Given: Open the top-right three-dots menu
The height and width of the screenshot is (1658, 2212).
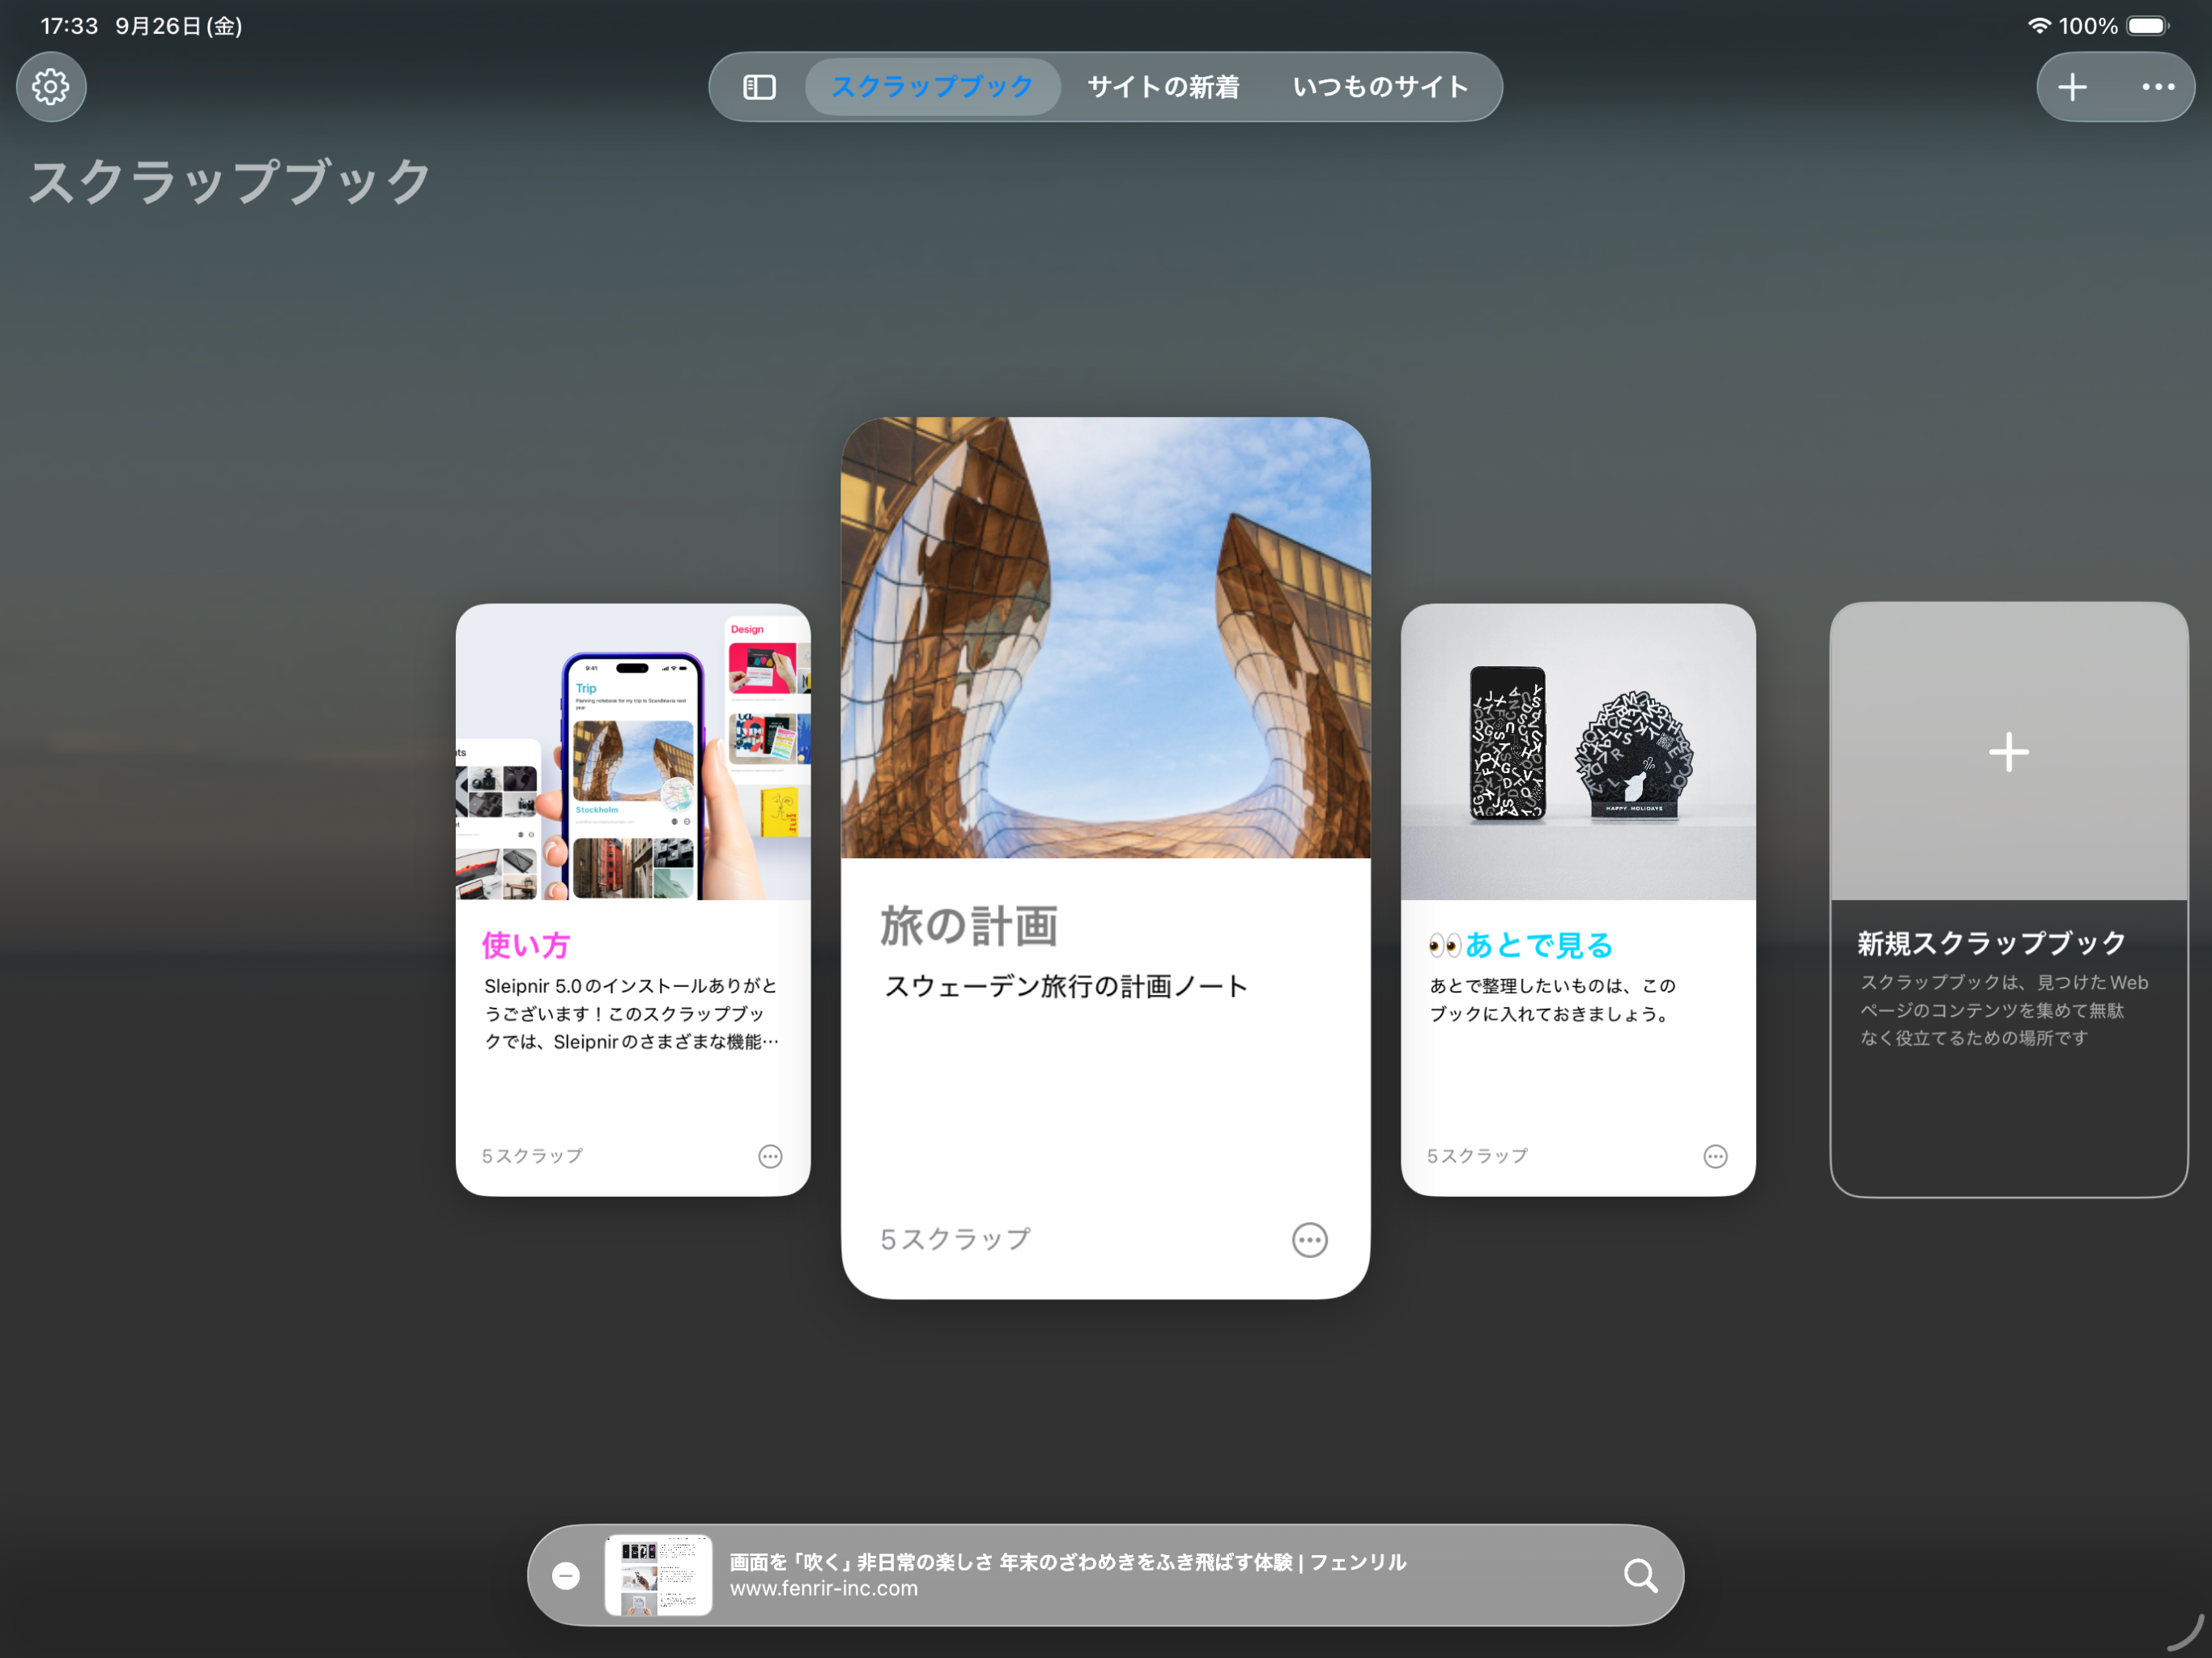Looking at the screenshot, I should (2158, 87).
